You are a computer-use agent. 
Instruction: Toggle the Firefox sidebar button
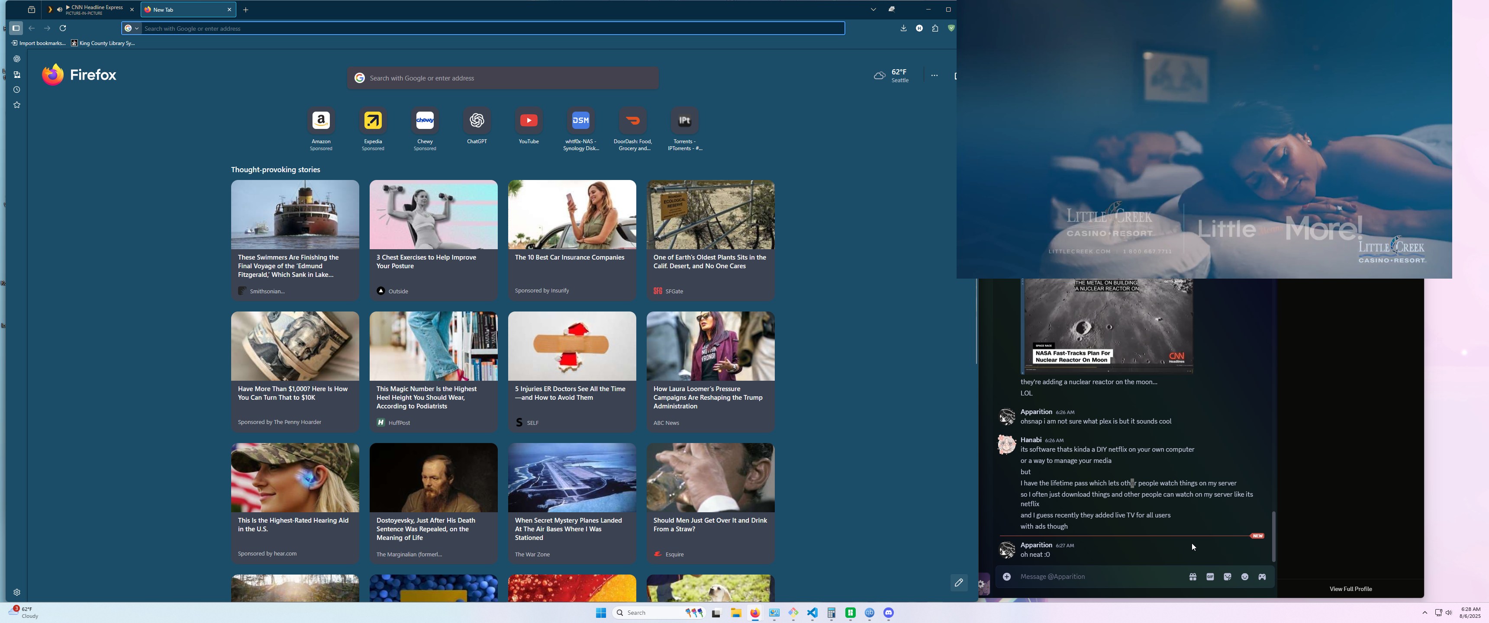(x=16, y=28)
